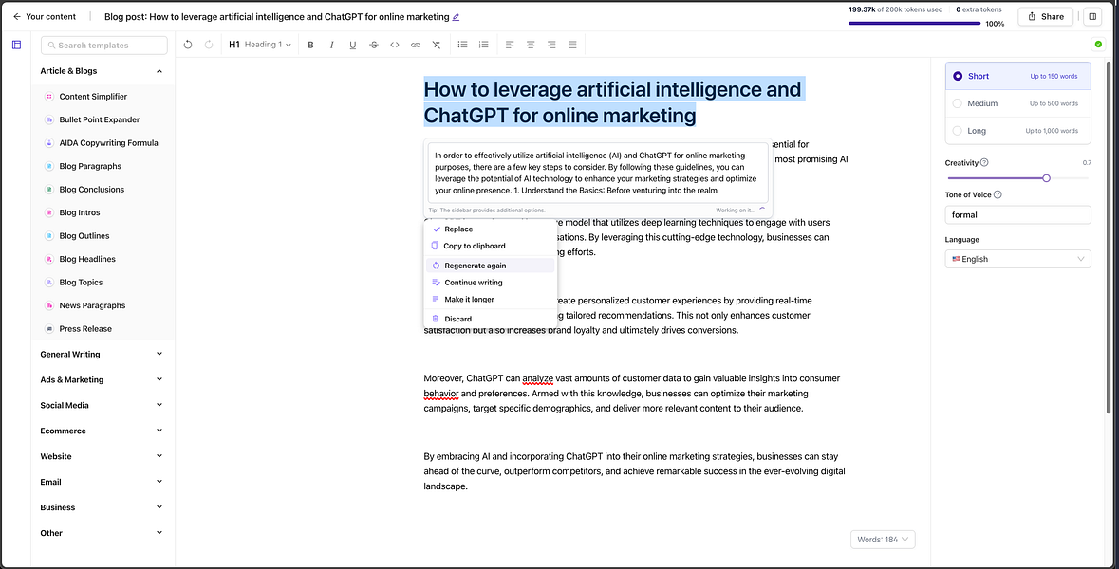
Task: Select Regenerate again
Action: point(491,266)
